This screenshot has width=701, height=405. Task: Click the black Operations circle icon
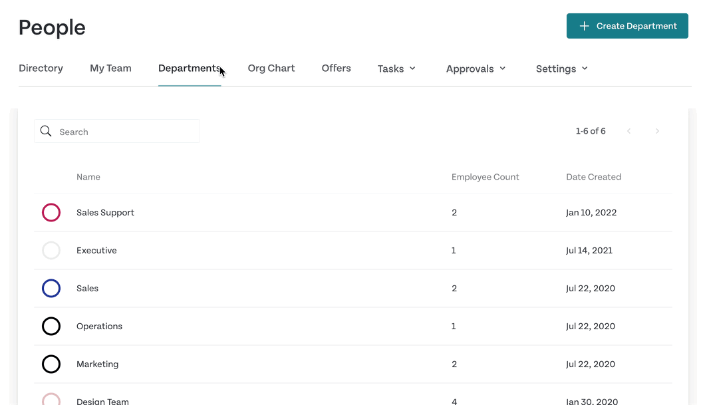pyautogui.click(x=51, y=327)
